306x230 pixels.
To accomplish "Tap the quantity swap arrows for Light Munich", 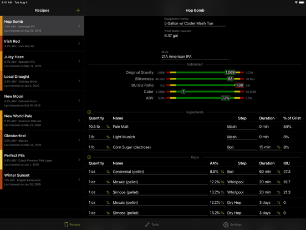I will point(108,137).
